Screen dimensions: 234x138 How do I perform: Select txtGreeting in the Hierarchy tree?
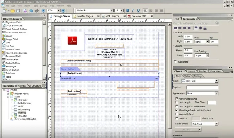pos(24,110)
